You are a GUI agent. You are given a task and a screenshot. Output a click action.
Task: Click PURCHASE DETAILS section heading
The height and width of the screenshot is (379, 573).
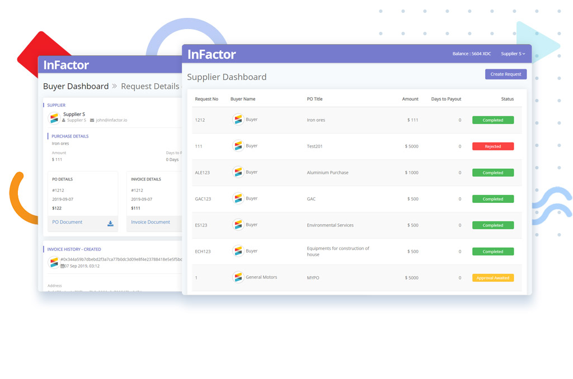[x=70, y=136]
